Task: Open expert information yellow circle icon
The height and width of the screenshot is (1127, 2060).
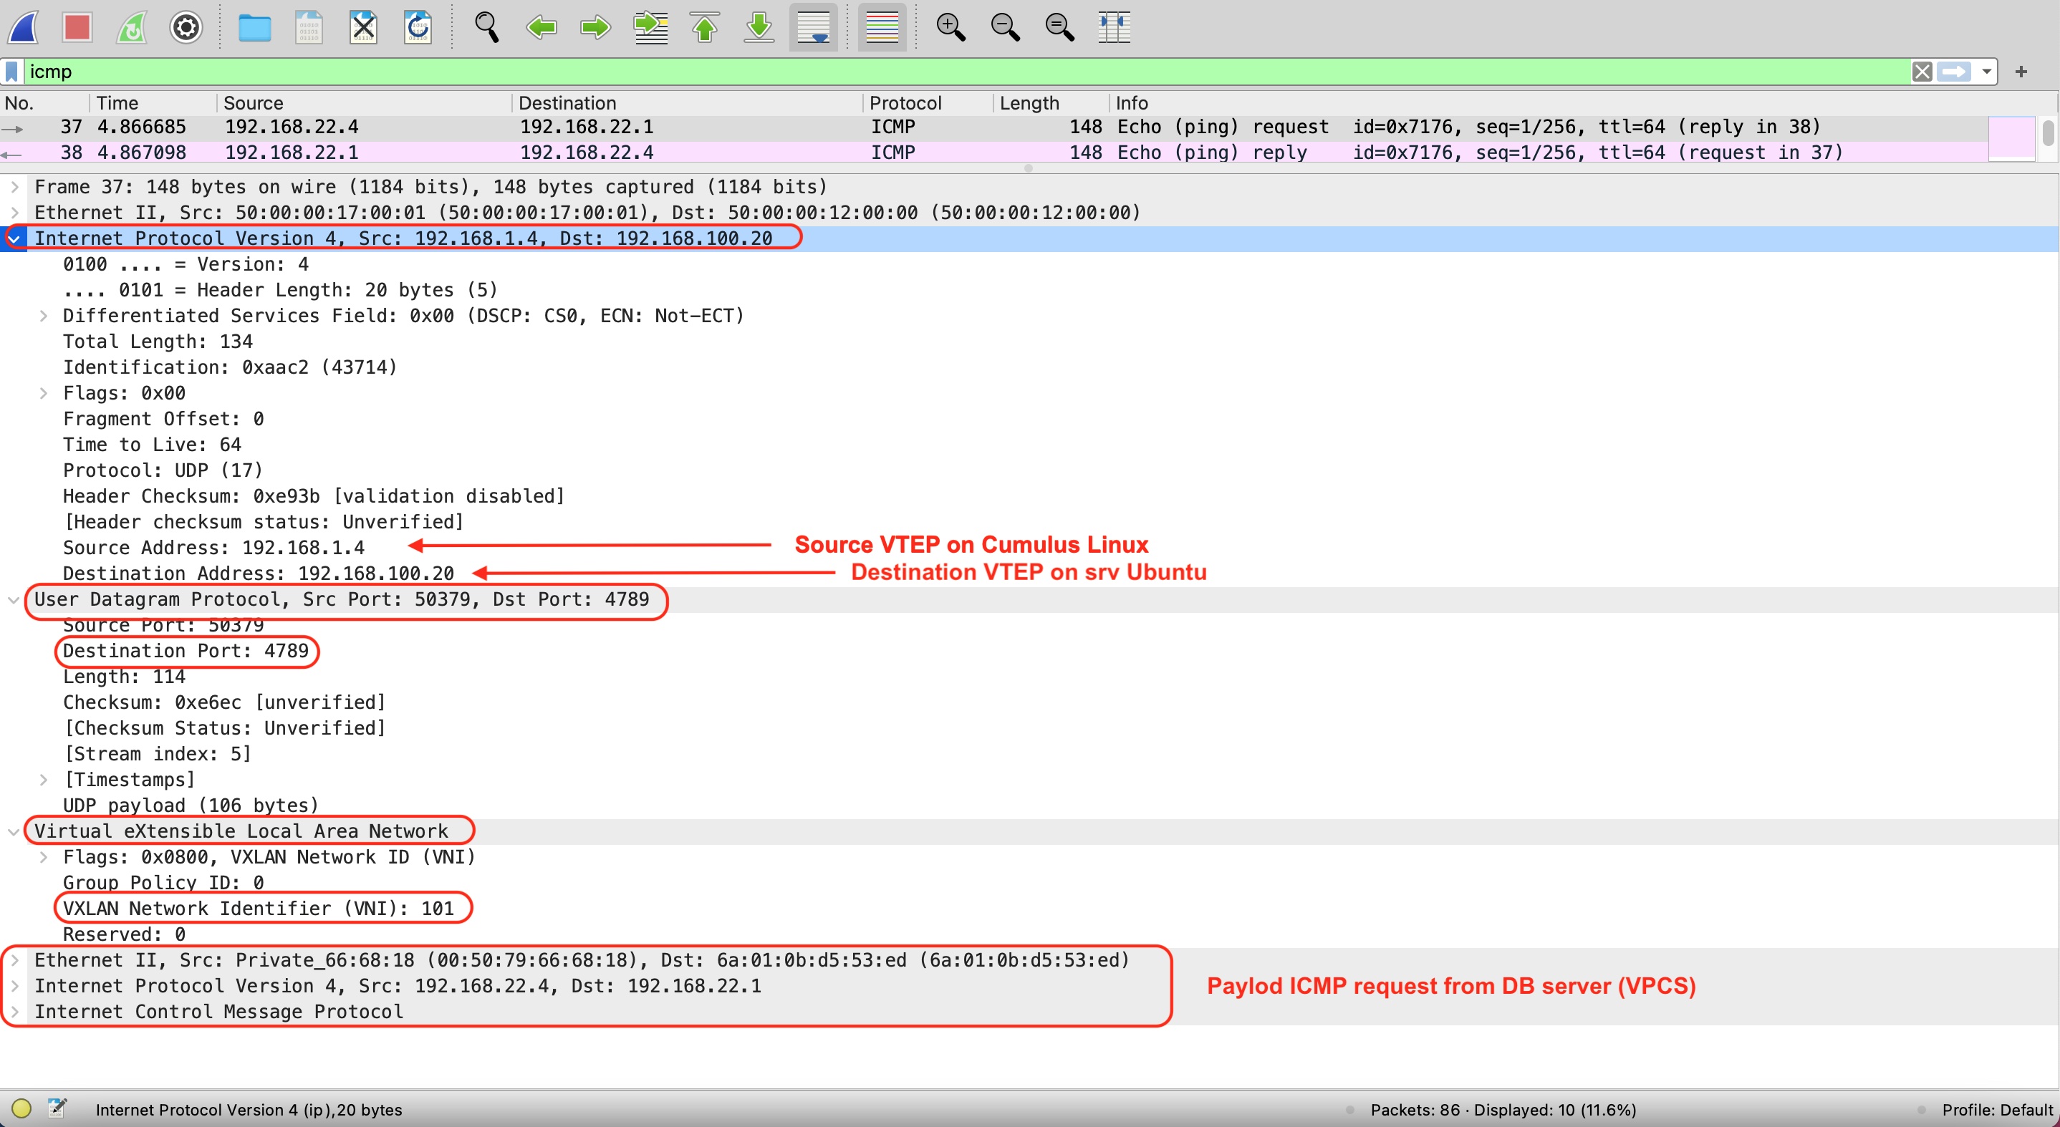Action: (21, 1108)
